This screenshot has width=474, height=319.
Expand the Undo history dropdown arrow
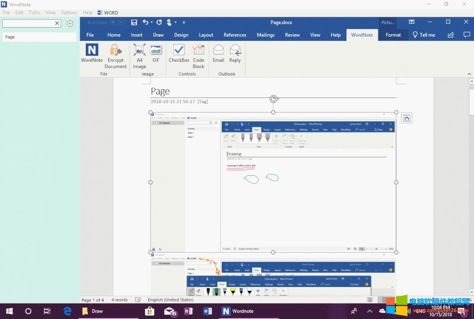152,22
